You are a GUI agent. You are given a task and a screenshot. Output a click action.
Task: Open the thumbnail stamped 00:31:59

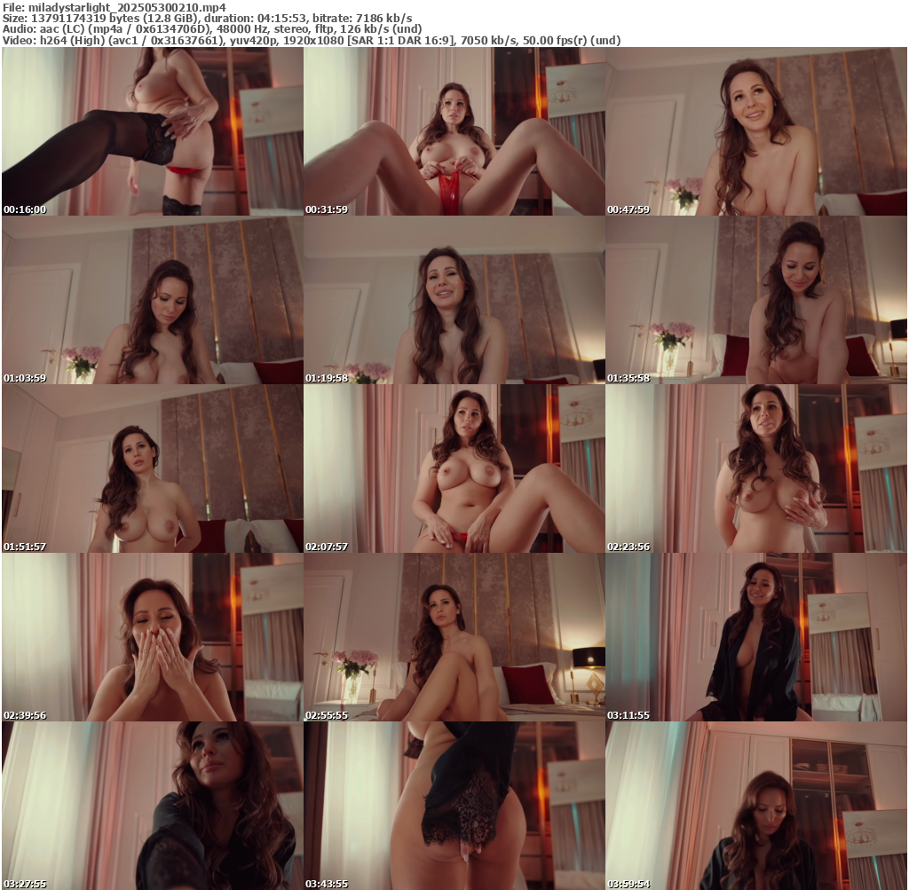[454, 131]
